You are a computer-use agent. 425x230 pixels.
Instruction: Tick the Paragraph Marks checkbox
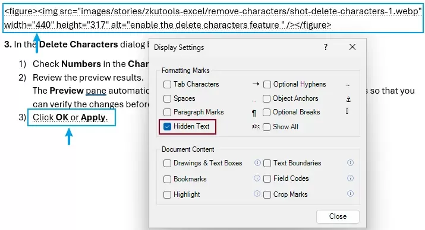(x=167, y=112)
